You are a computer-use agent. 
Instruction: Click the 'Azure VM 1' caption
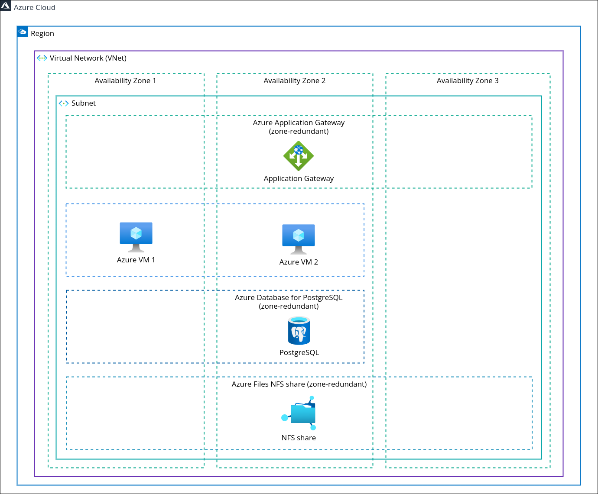136,260
